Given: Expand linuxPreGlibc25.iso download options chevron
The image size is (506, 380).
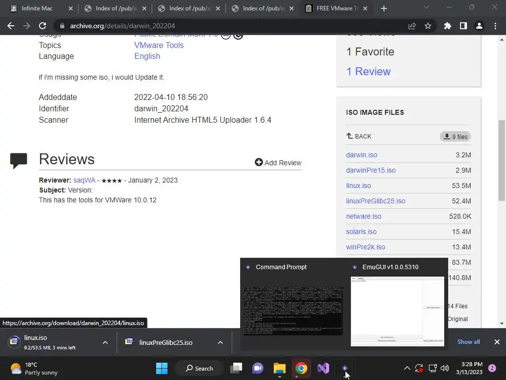Looking at the screenshot, I should (220, 342).
